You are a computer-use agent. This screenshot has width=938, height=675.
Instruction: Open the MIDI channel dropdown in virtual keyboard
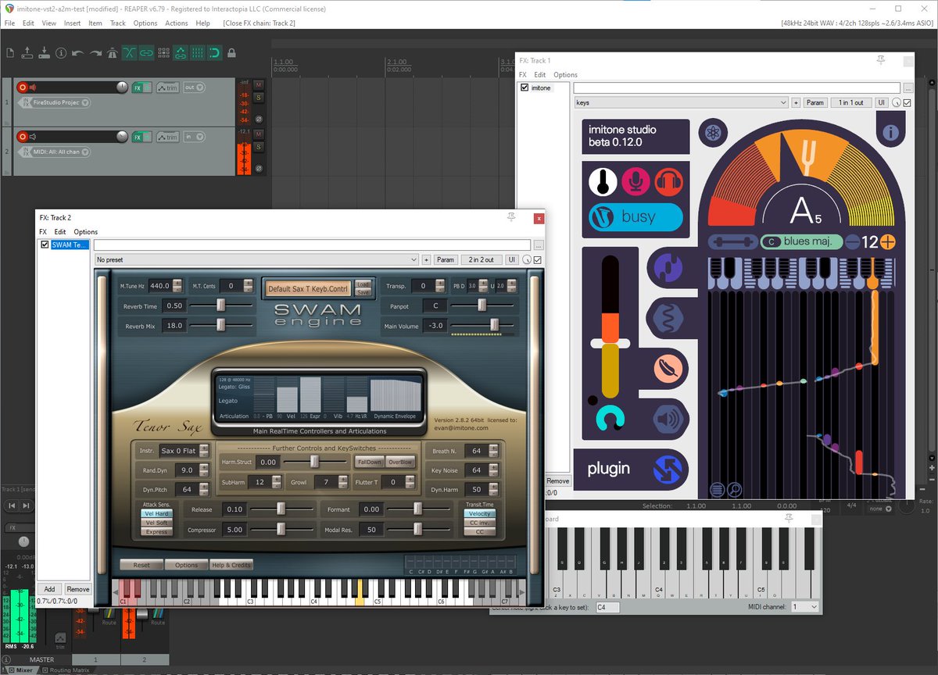click(804, 606)
